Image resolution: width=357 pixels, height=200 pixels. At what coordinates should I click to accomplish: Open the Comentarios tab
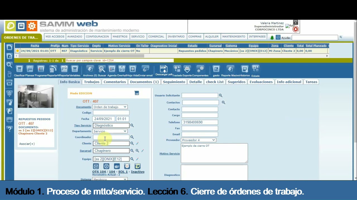pos(115,82)
